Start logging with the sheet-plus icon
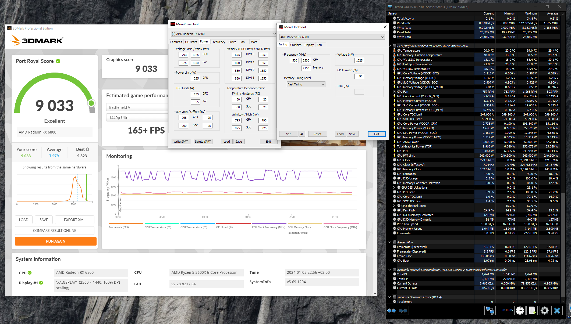Screen dimensions: 571x324 [x=532, y=311]
